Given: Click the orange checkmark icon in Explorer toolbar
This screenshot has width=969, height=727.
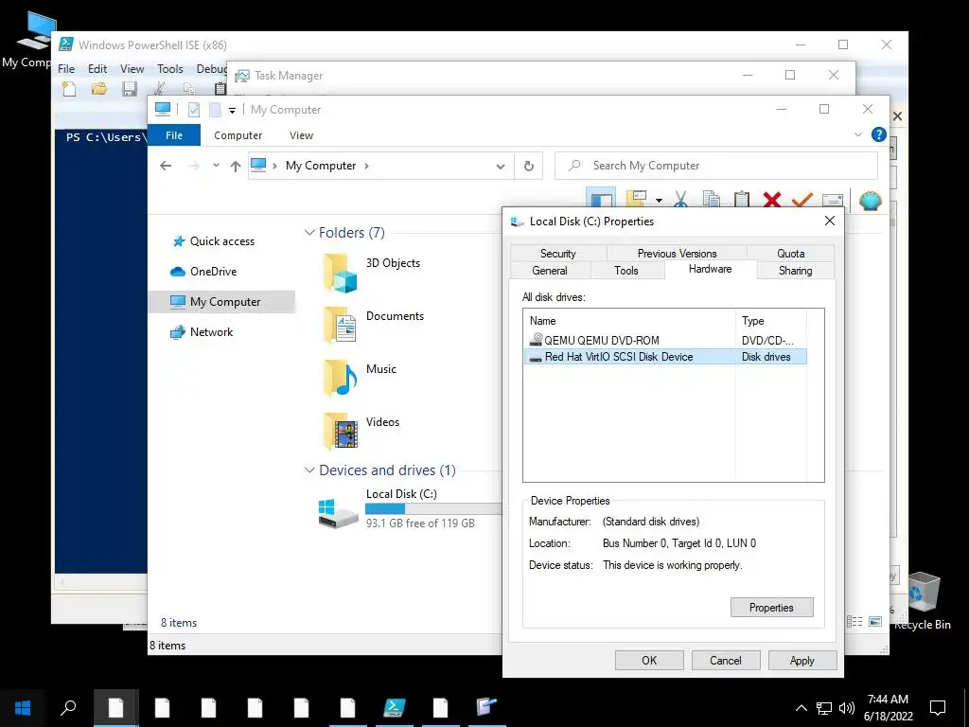Looking at the screenshot, I should pos(802,200).
